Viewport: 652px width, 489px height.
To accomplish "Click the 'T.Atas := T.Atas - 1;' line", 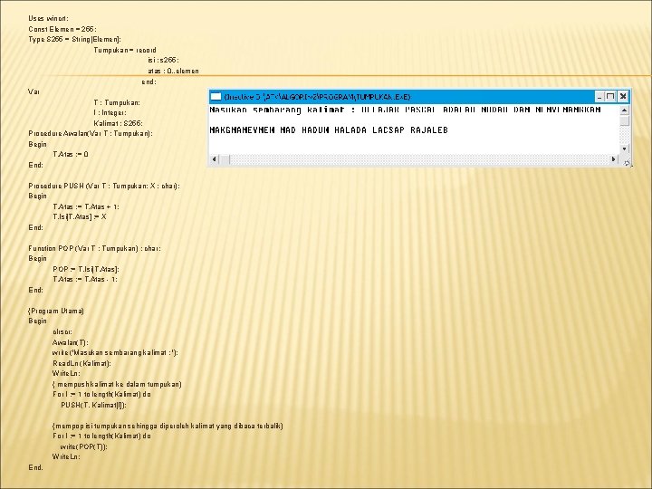I will pyautogui.click(x=85, y=280).
